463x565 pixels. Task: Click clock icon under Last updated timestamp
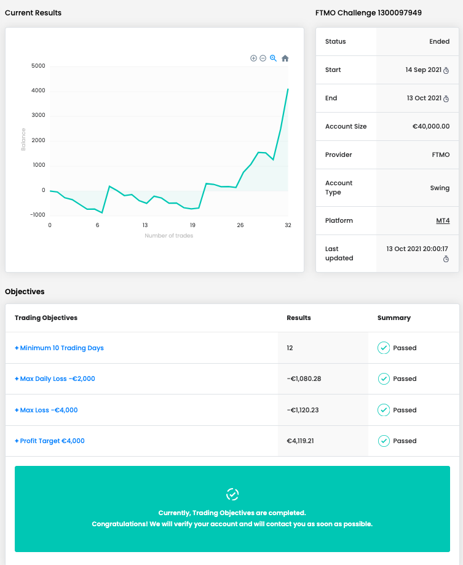(446, 260)
